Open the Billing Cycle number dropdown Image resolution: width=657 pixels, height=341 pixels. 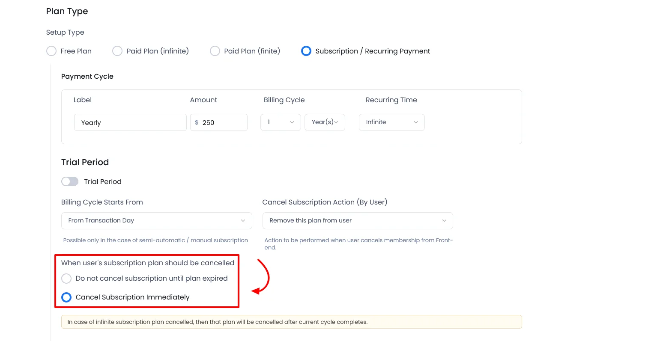pos(281,122)
